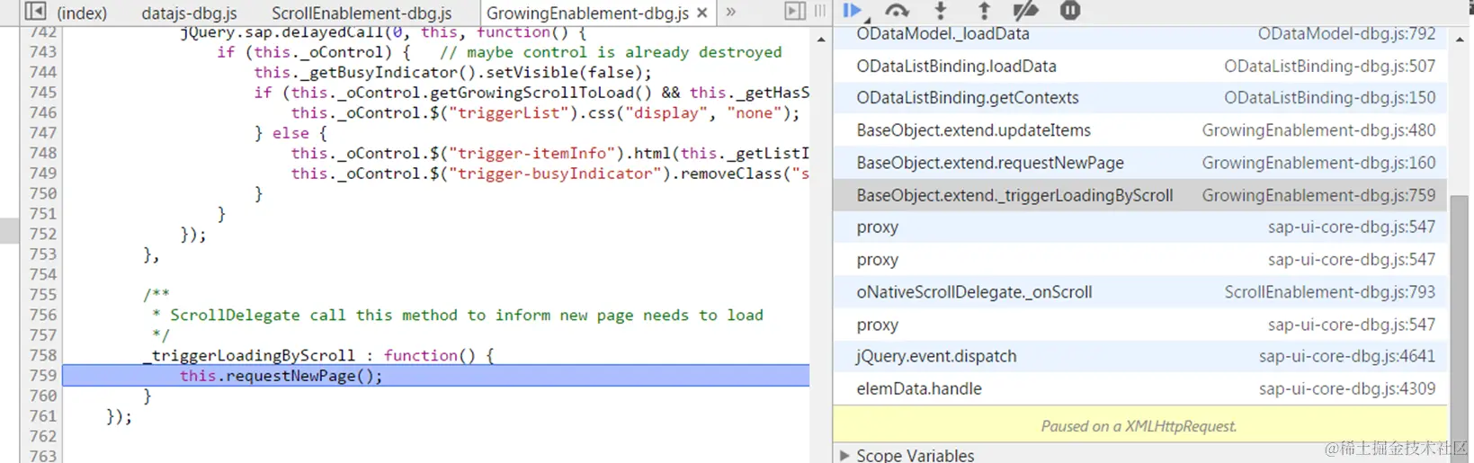The width and height of the screenshot is (1474, 463).
Task: Open ODataListBinding-dbg.js:507 source link
Action: (x=1329, y=67)
